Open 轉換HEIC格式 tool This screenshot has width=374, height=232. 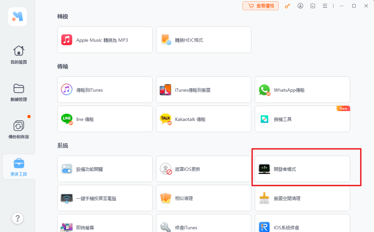pyautogui.click(x=204, y=40)
